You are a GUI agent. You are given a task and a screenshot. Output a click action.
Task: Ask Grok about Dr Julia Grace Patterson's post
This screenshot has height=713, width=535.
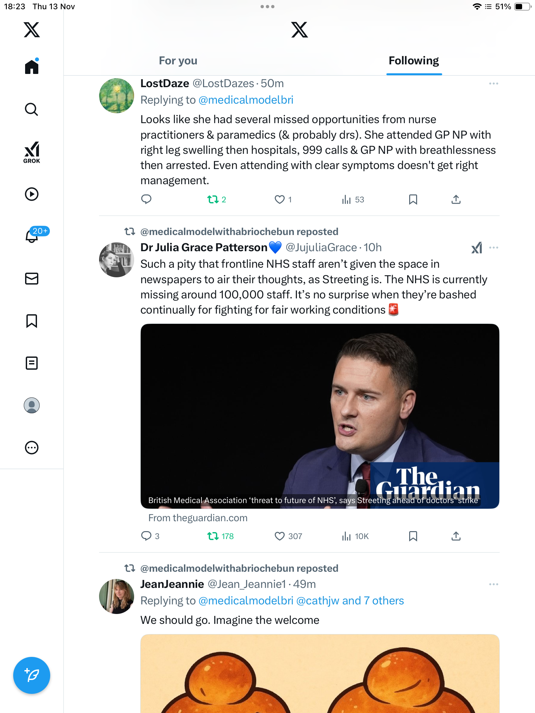pyautogui.click(x=477, y=248)
